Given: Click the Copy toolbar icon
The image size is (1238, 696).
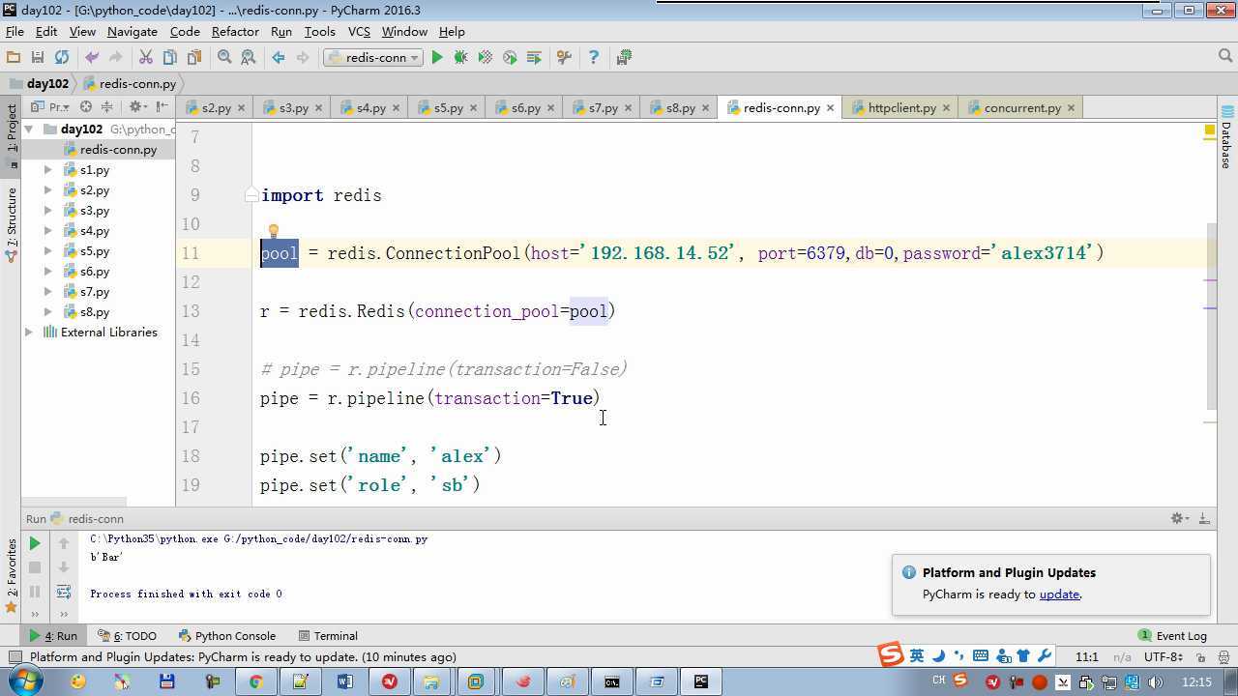Looking at the screenshot, I should click(170, 58).
